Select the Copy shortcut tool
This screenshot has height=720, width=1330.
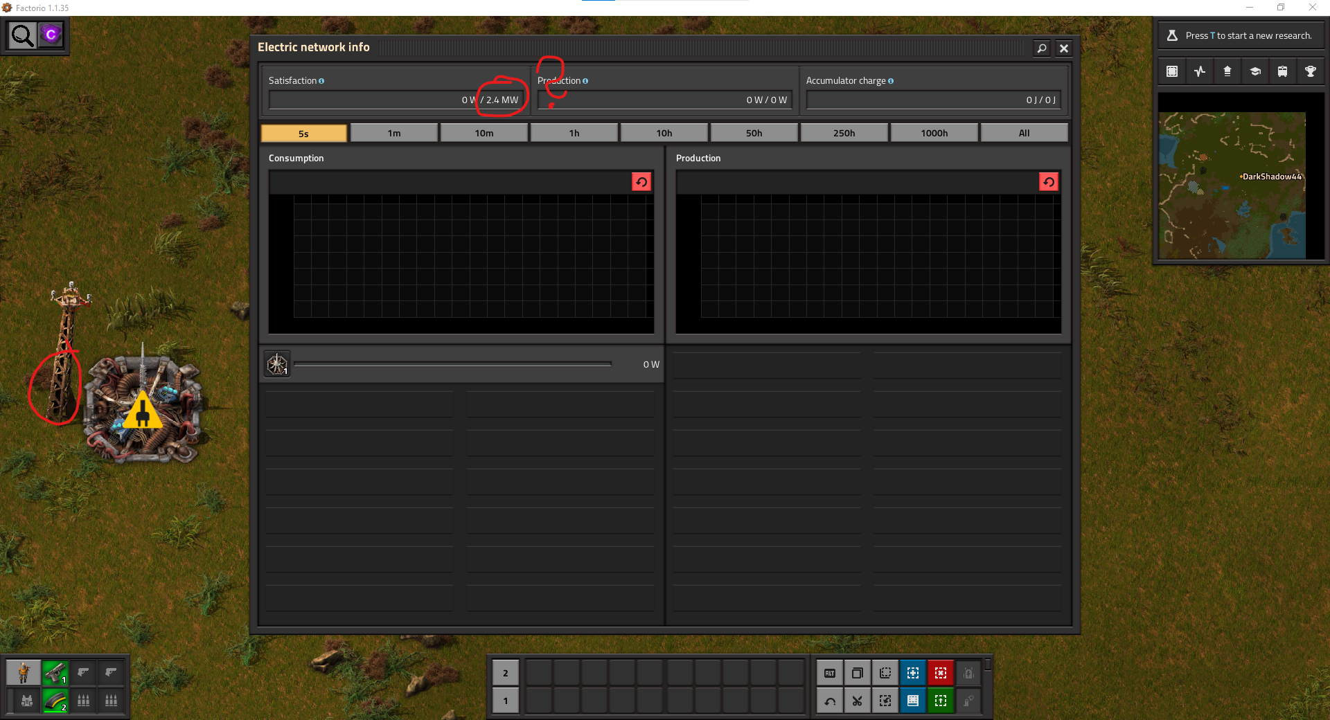(x=858, y=673)
